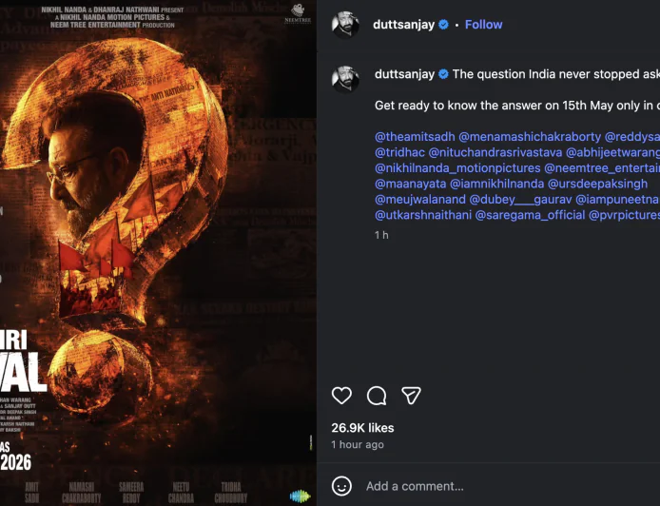Screen dimensions: 660x506
Task: View the 26.9K likes list
Action: coord(362,428)
